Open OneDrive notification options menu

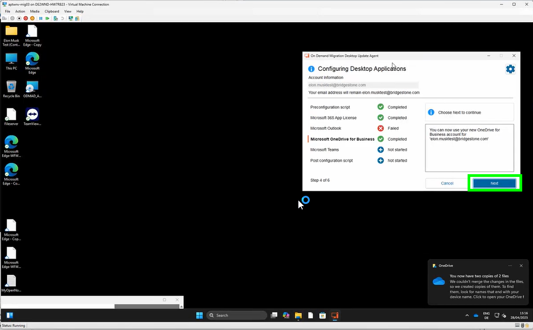point(510,266)
